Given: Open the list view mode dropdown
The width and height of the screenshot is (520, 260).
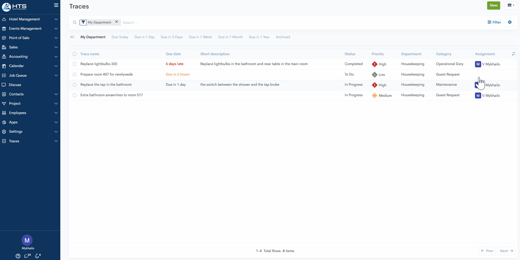Looking at the screenshot, I should point(511,5).
